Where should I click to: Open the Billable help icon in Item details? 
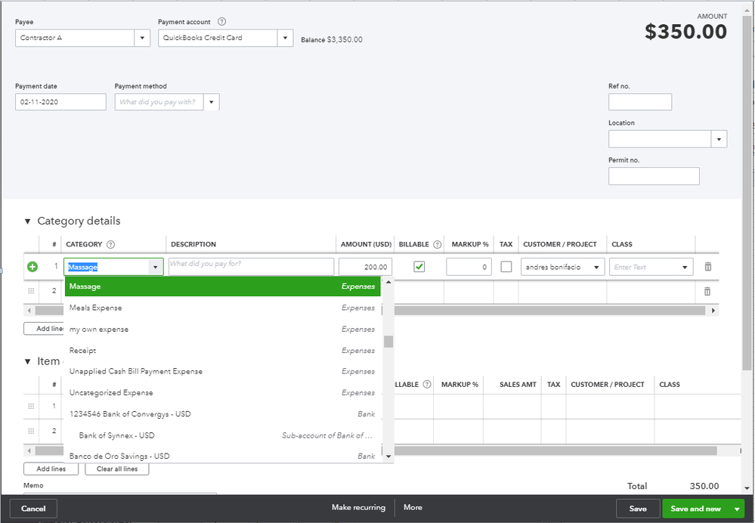pos(426,384)
